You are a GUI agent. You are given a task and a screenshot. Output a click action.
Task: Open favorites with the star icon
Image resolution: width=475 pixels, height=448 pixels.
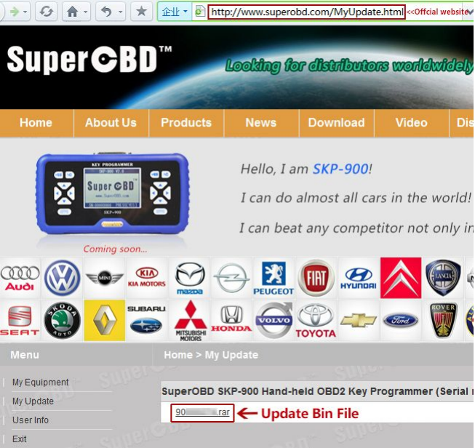tap(141, 12)
